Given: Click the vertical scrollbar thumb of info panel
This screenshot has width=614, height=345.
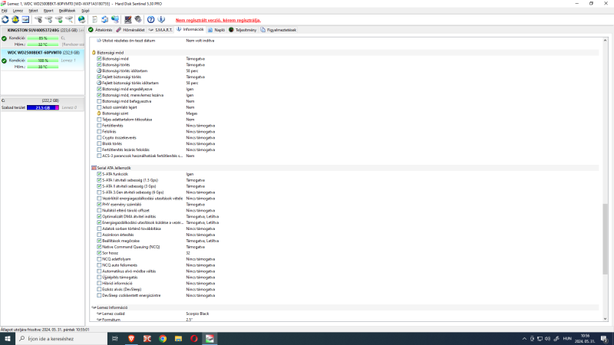Looking at the screenshot, I should point(605,238).
